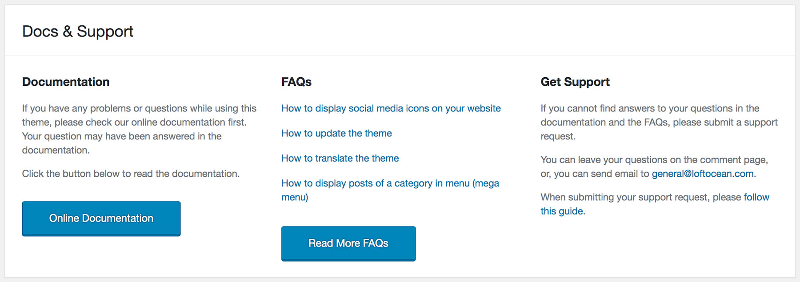Open 'How to update the theme' link
The width and height of the screenshot is (800, 282).
coord(336,133)
